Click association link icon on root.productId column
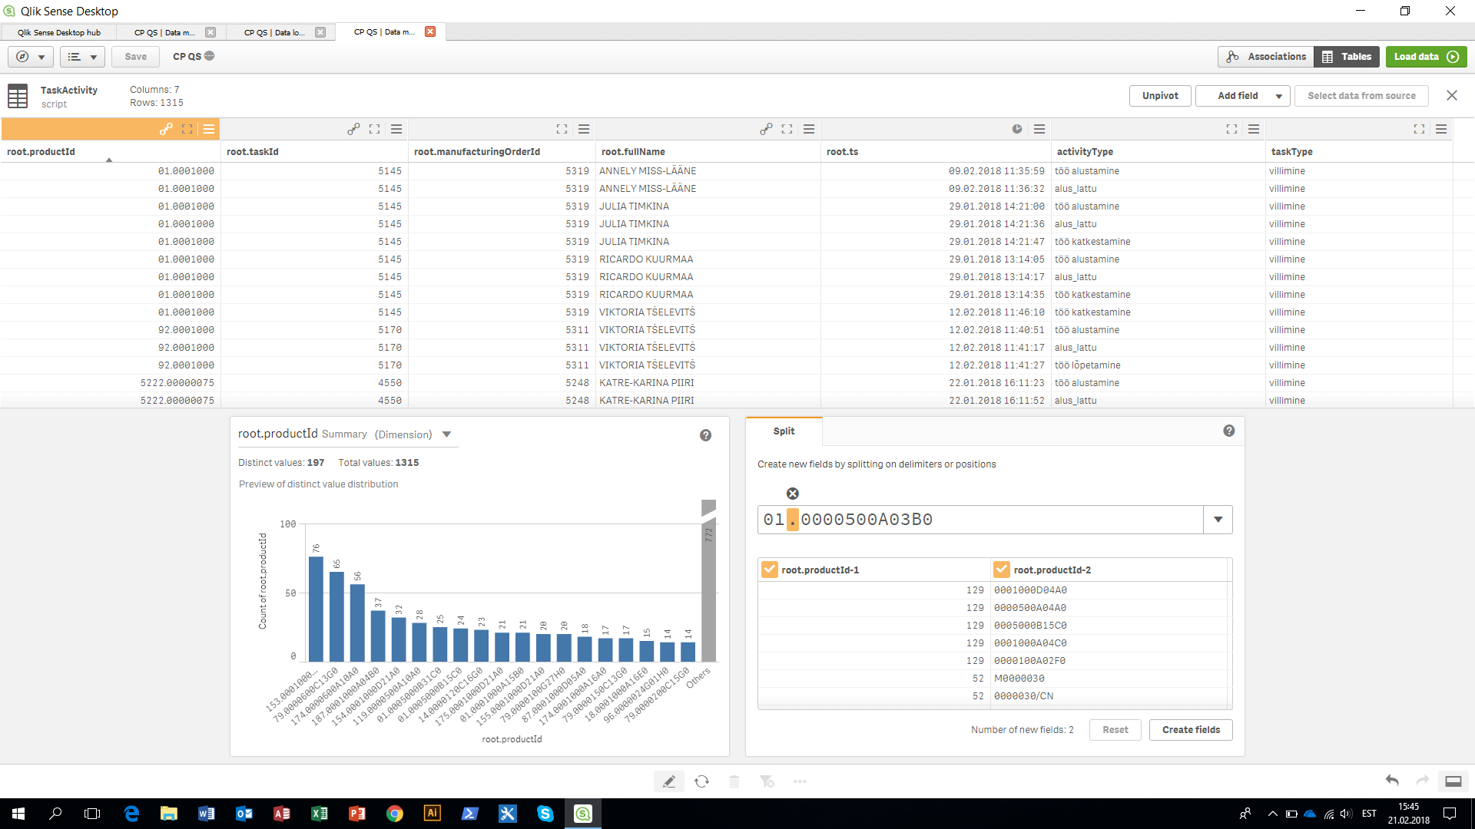This screenshot has width=1475, height=829. tap(166, 129)
